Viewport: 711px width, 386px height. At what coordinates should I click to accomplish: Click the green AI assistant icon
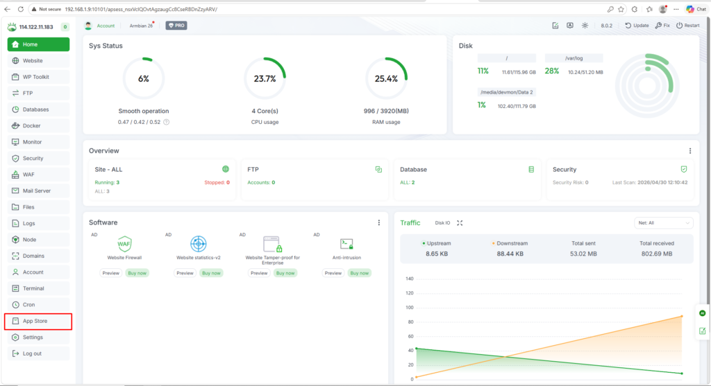[x=702, y=313]
